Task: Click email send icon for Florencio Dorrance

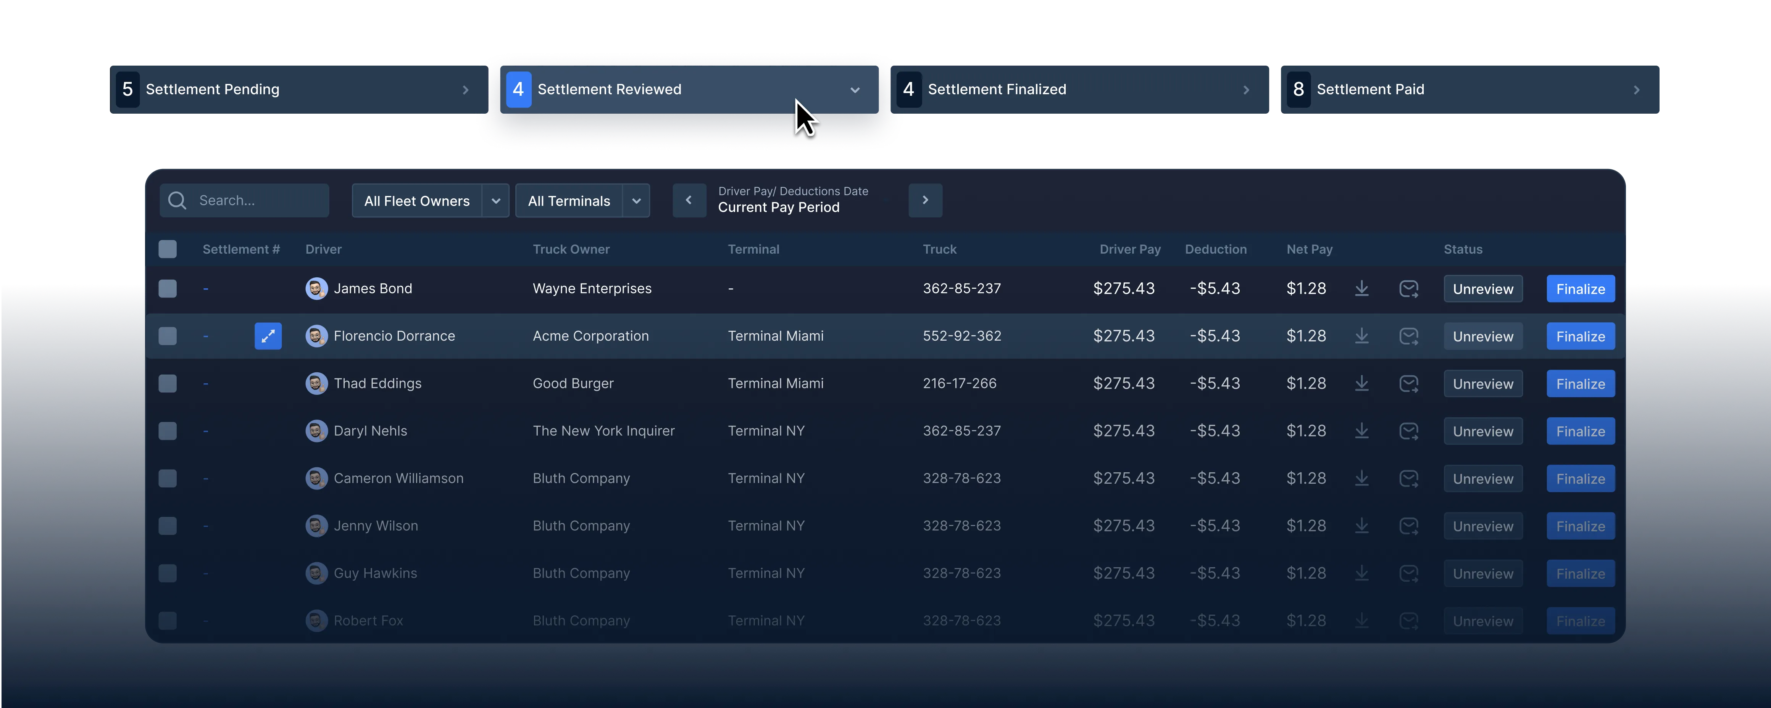Action: pyautogui.click(x=1409, y=336)
